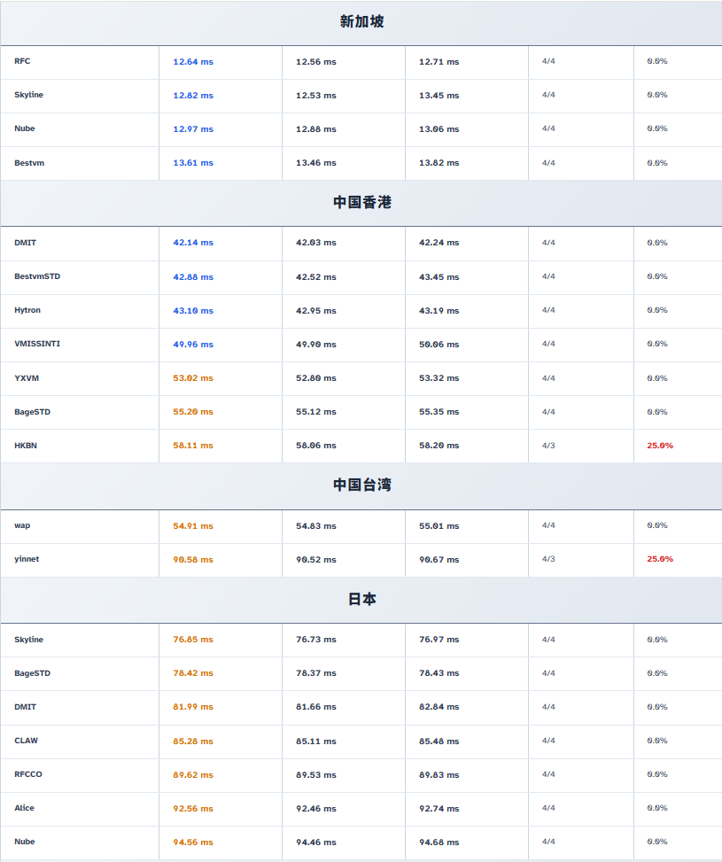Click the 新加坡 section header
Image resolution: width=722 pixels, height=862 pixels.
(361, 22)
